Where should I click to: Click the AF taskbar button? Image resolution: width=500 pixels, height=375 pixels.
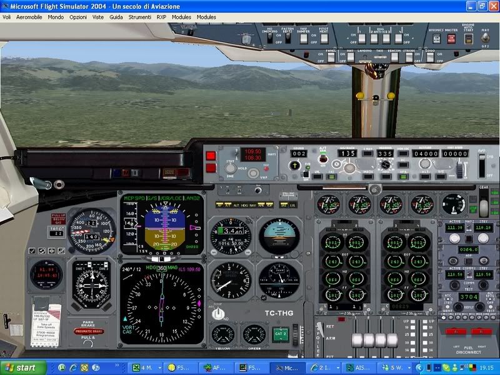click(216, 367)
